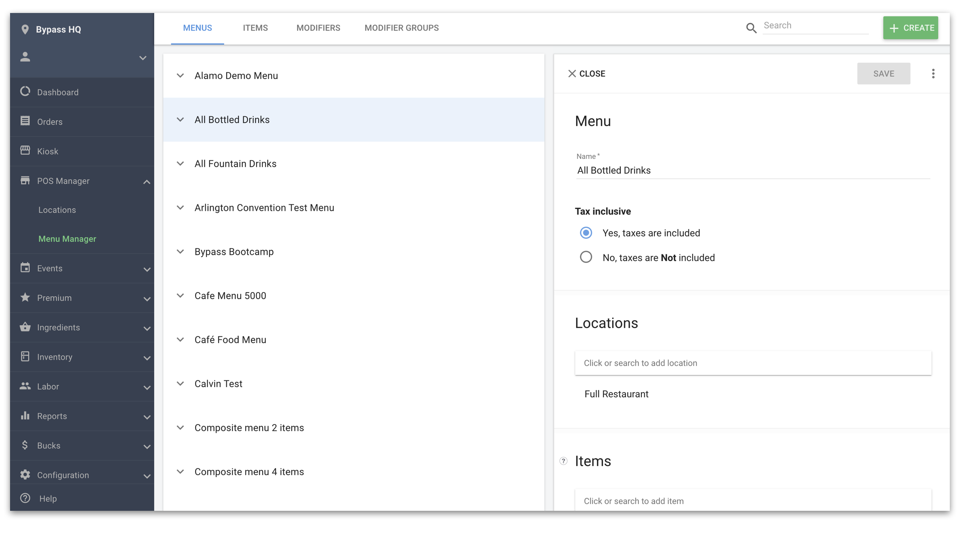This screenshot has width=972, height=533.
Task: Switch to the Items tab
Action: pos(255,28)
